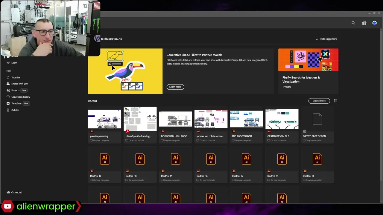The width and height of the screenshot is (383, 215).
Task: Open HMAxSpot-Co-Branding PDF thumbnail
Action: pos(140,119)
